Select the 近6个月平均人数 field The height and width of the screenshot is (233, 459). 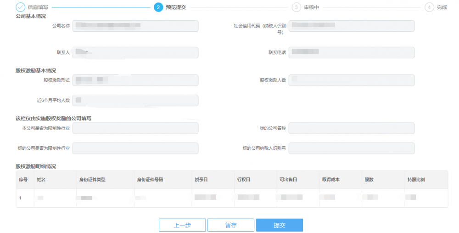pyautogui.click(x=135, y=100)
